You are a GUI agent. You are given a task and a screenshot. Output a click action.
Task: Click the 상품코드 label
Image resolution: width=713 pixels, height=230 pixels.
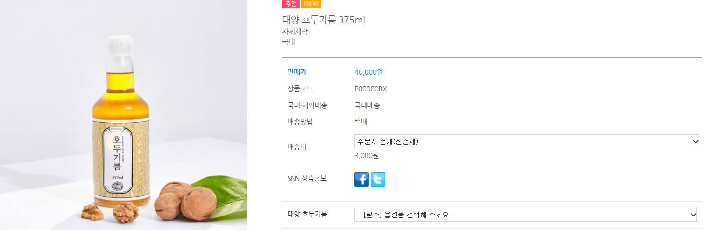pos(300,89)
